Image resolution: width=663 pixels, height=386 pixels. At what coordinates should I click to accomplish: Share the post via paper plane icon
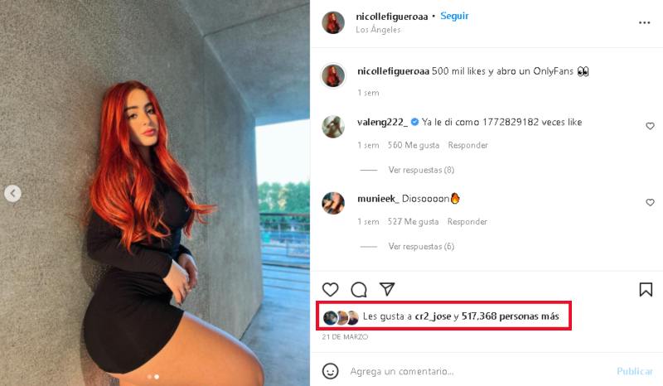click(x=387, y=289)
